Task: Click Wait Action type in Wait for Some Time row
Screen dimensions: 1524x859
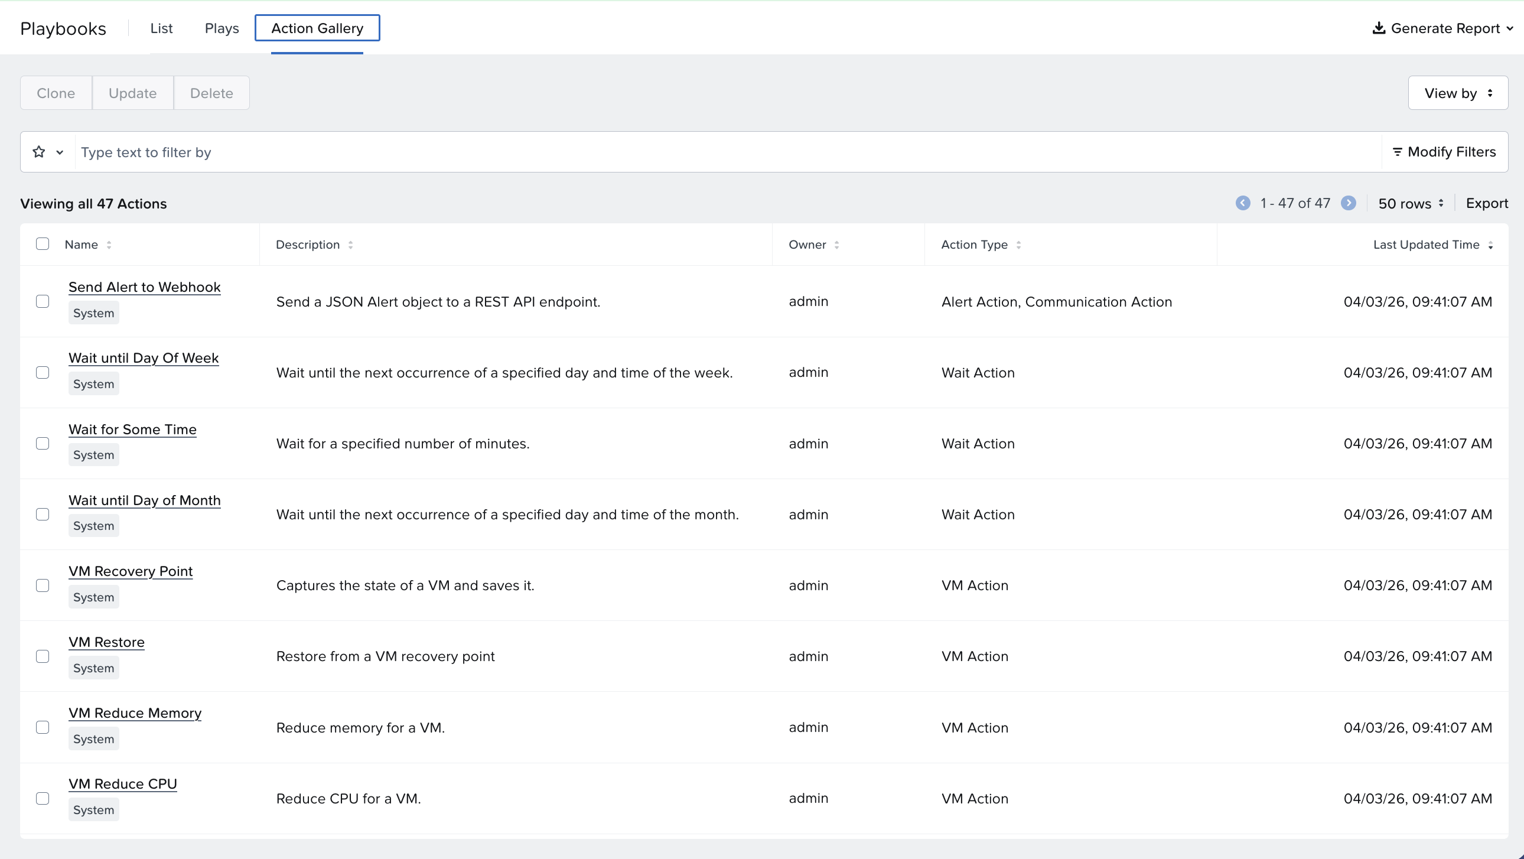Action: click(978, 444)
